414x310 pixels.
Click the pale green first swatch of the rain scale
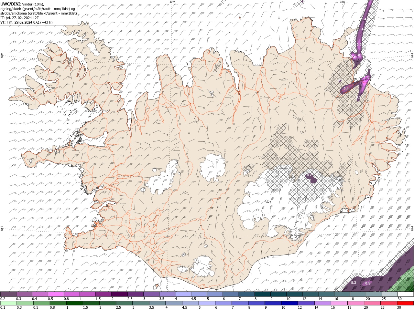8,303
